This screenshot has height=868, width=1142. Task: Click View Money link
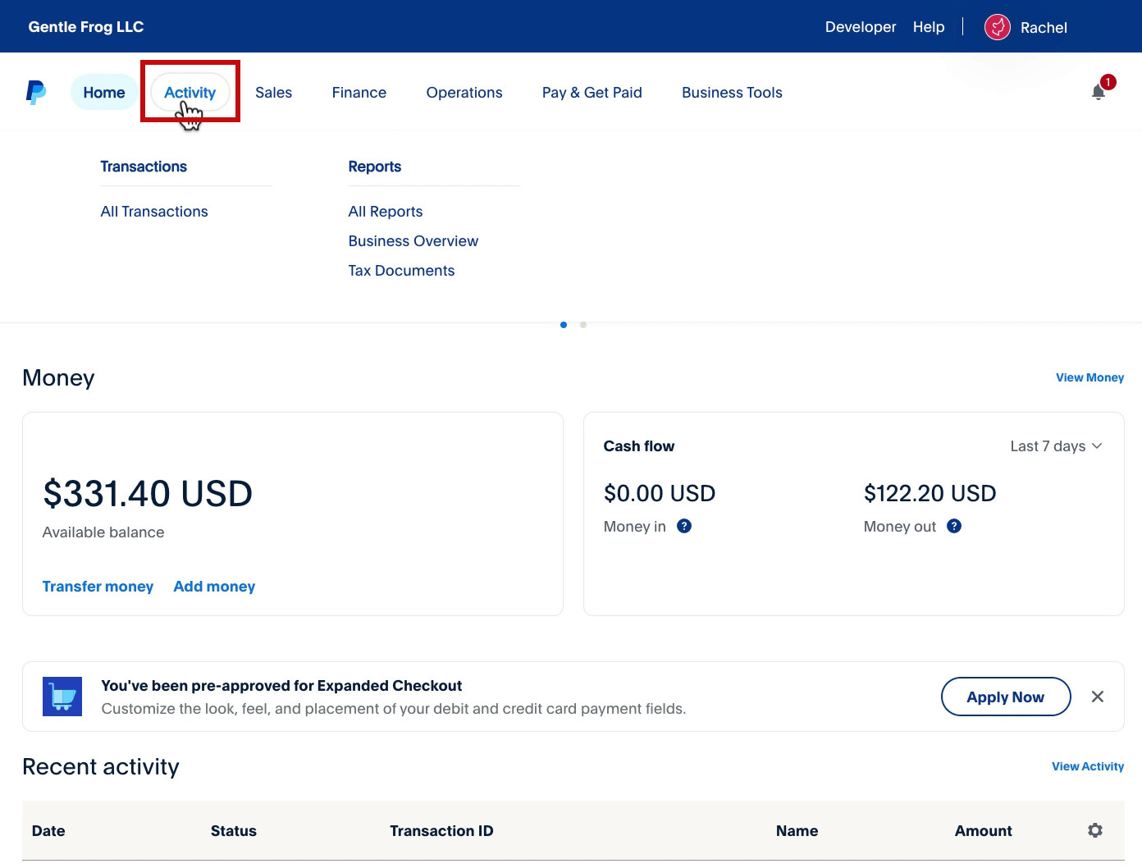pyautogui.click(x=1089, y=377)
